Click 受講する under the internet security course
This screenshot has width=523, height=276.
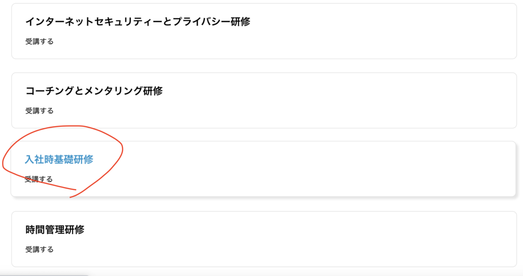coord(39,41)
